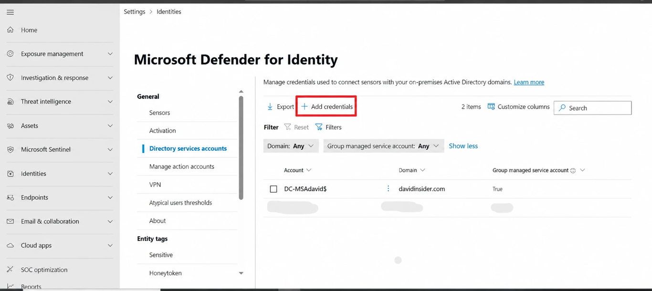
Task: Click the Learn more link
Action: pos(529,82)
